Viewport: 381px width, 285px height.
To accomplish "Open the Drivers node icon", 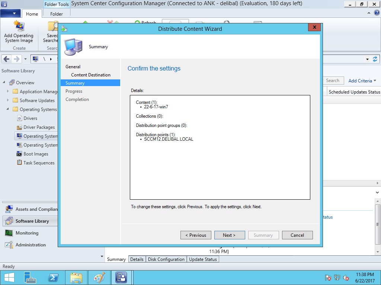I will point(20,118).
